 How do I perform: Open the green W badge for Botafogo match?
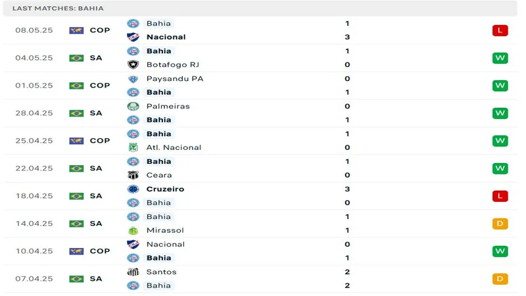pos(500,58)
